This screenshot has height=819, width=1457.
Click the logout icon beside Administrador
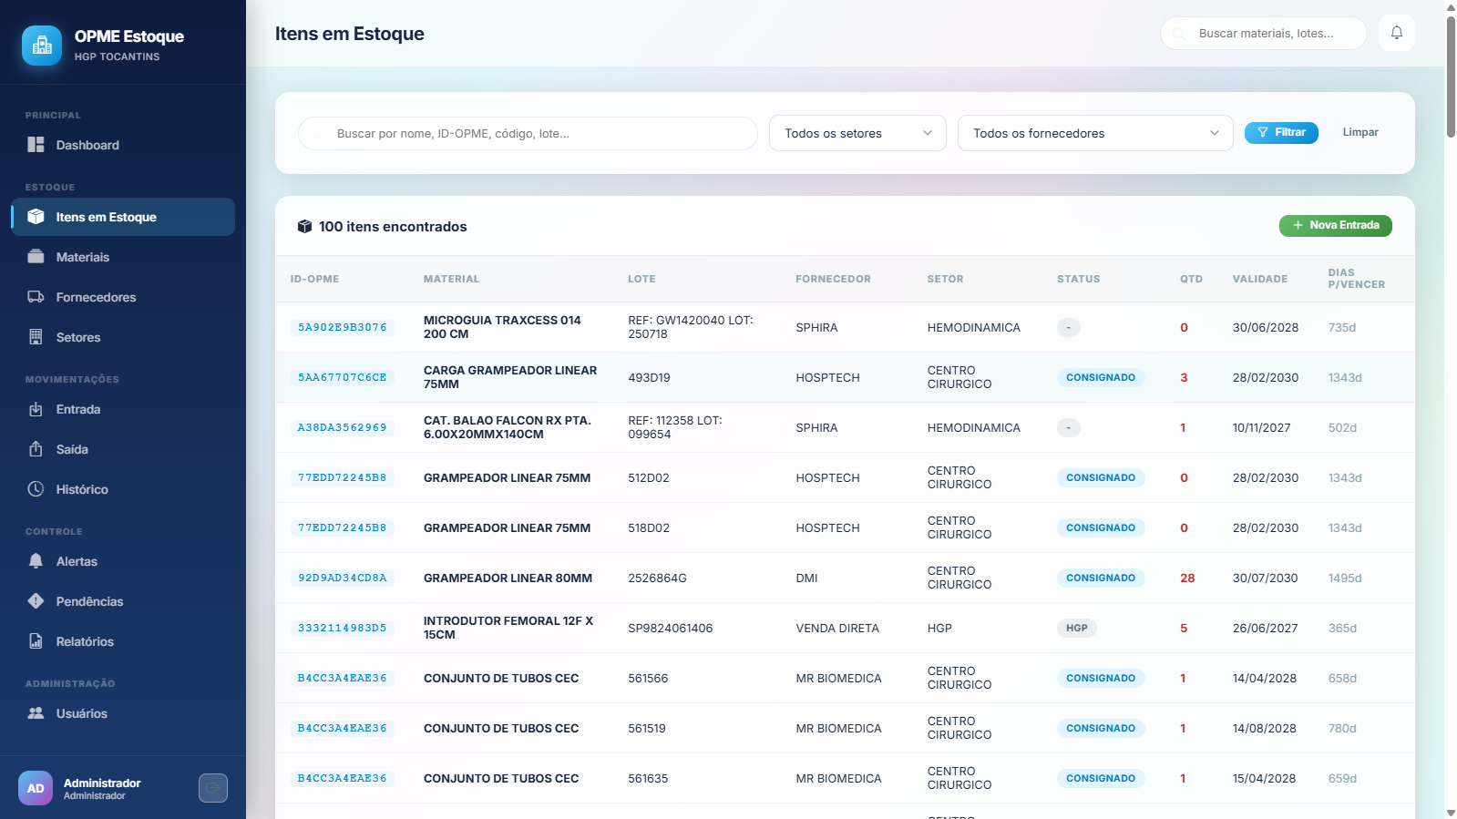point(213,788)
